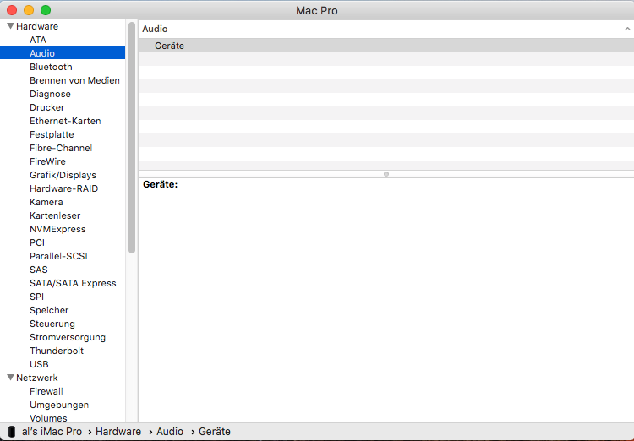Close the window with red button
This screenshot has width=634, height=441.
coord(12,10)
